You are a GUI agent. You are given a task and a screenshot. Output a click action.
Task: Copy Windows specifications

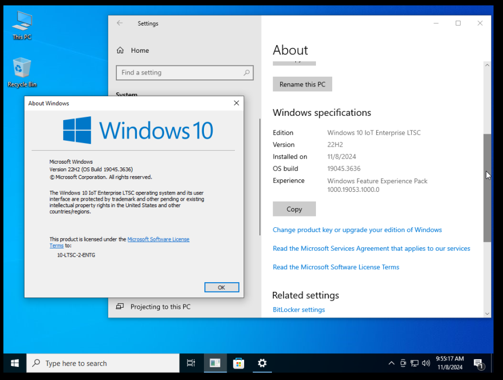pos(294,209)
